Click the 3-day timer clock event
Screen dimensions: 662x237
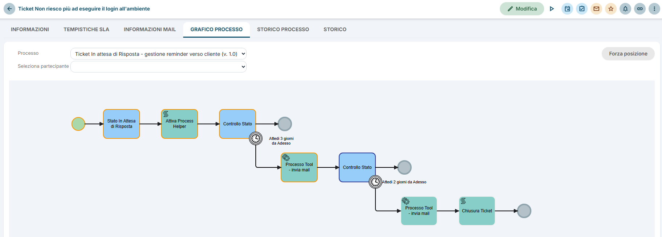256,138
